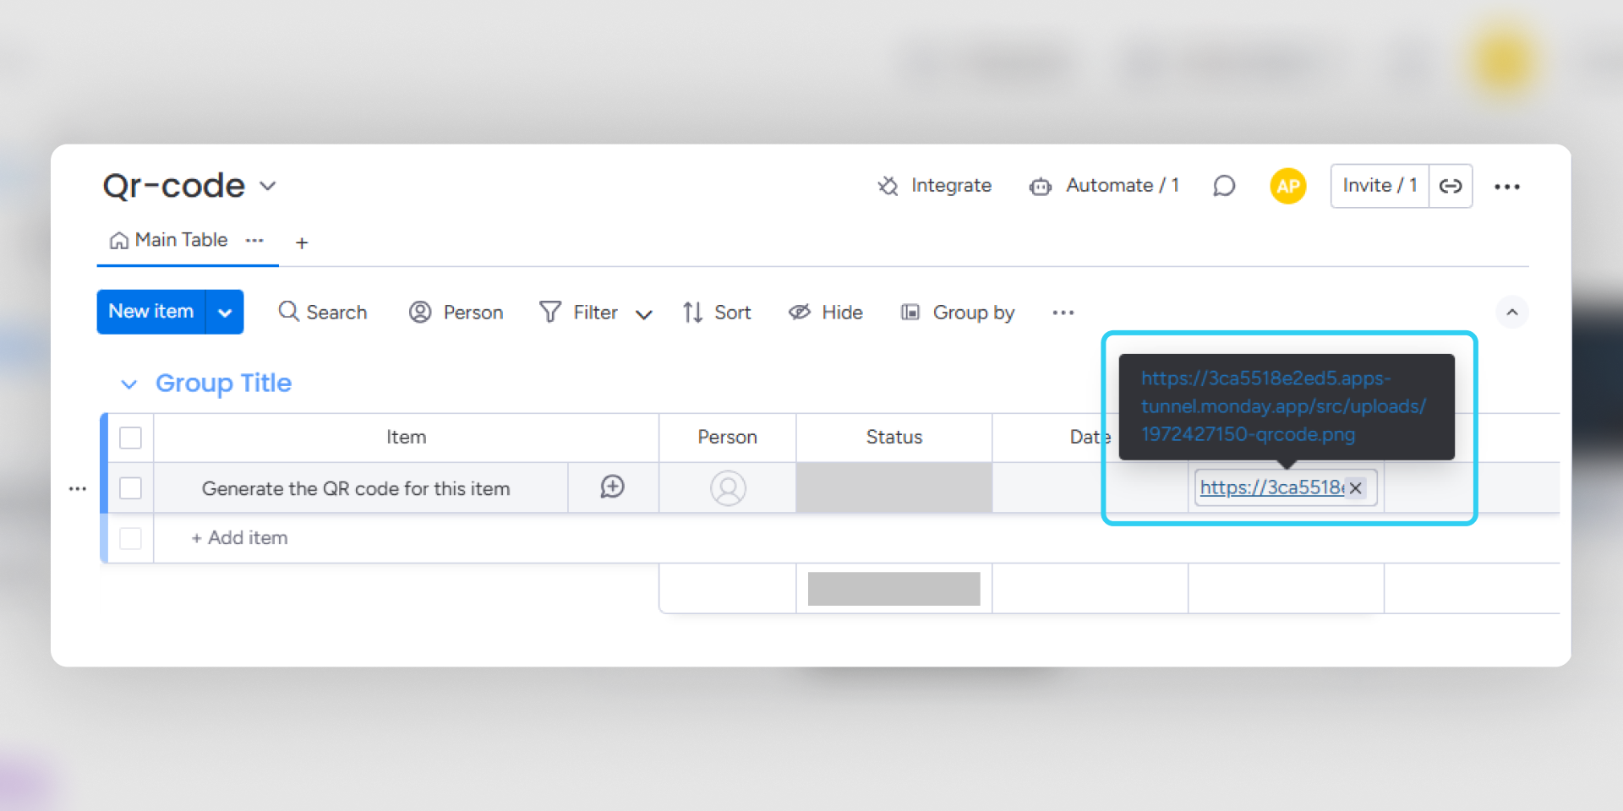Open Automate / 1 panel
Image resolution: width=1623 pixels, height=811 pixels.
coord(1104,186)
